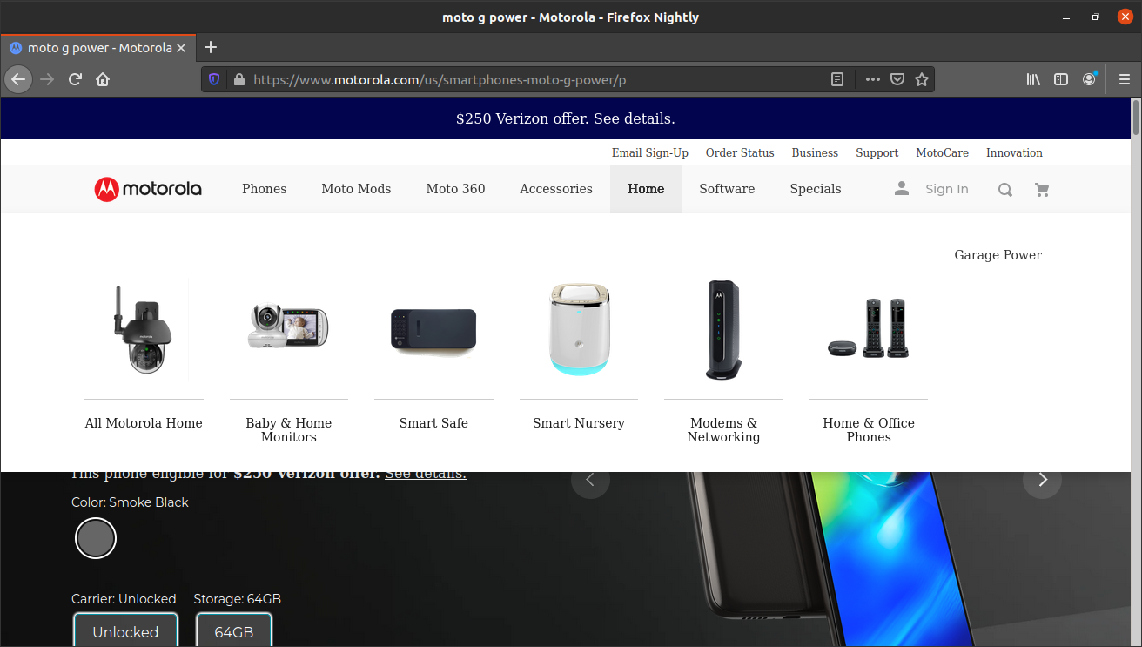Open the Page actions ellipsis menu
The height and width of the screenshot is (647, 1142).
(872, 78)
